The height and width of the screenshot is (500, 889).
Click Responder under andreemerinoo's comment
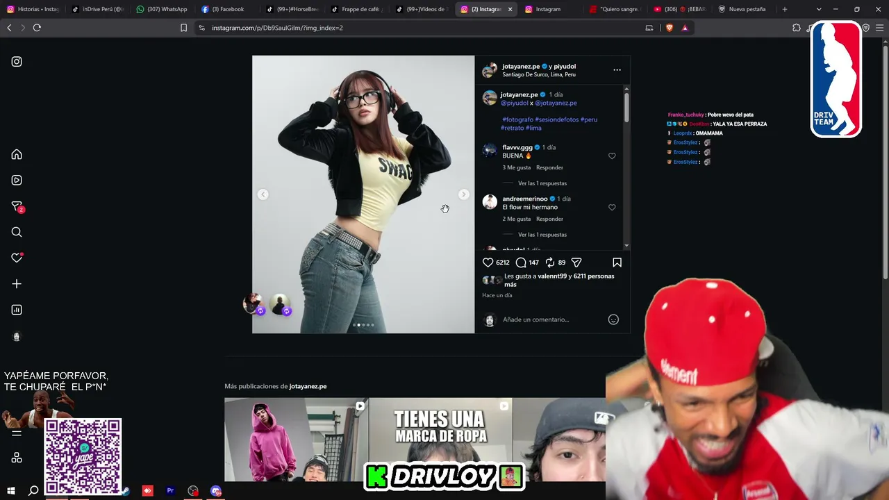click(x=549, y=219)
